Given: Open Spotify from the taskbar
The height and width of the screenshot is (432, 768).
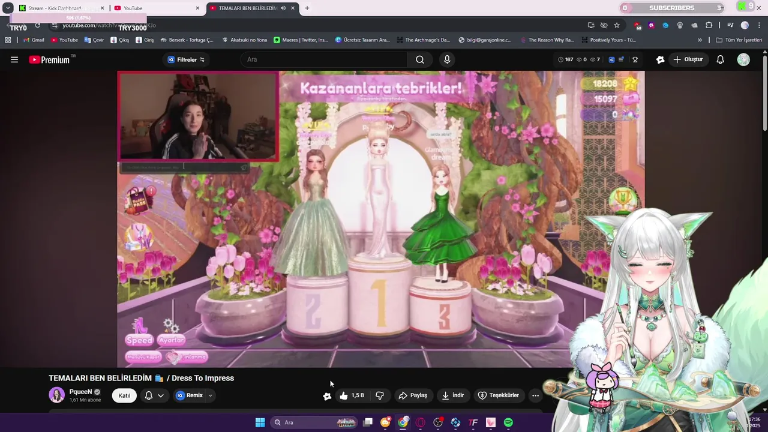Looking at the screenshot, I should coord(508,422).
